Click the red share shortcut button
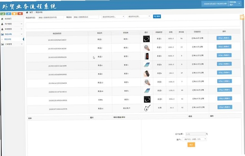The height and width of the screenshot is (156, 245). coord(20,13)
